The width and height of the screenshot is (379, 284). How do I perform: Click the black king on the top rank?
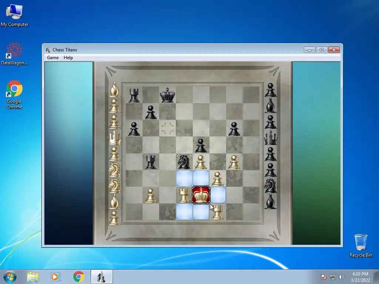click(x=168, y=95)
